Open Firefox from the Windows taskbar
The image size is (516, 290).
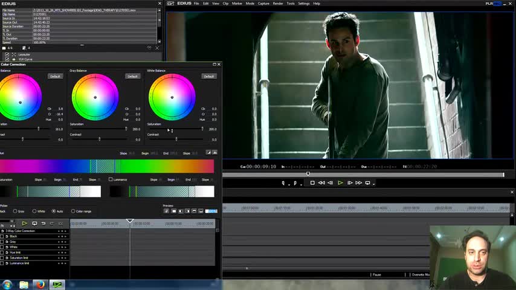coord(40,285)
